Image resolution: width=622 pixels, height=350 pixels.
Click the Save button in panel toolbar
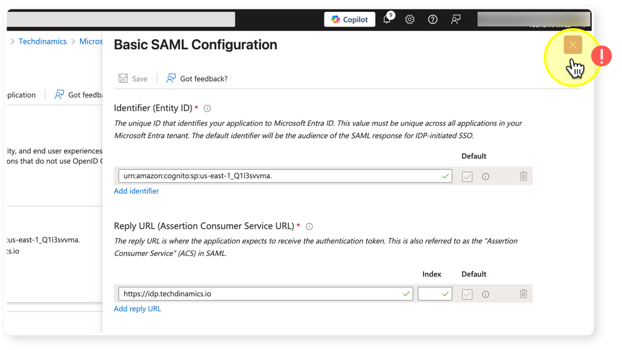pos(133,79)
